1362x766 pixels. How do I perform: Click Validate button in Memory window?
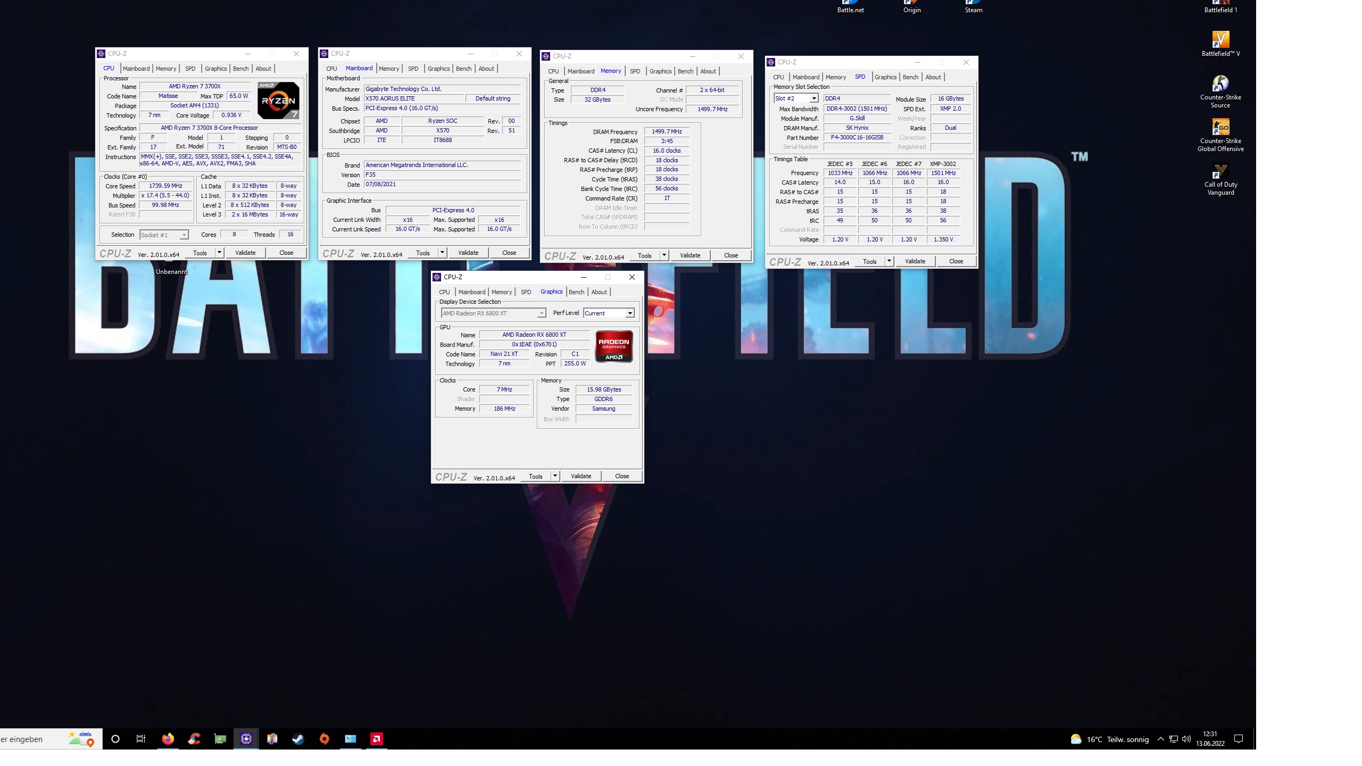[x=690, y=255]
